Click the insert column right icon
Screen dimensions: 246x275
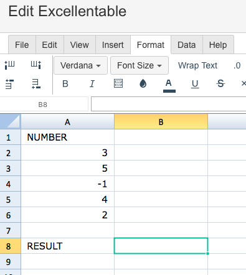36,65
